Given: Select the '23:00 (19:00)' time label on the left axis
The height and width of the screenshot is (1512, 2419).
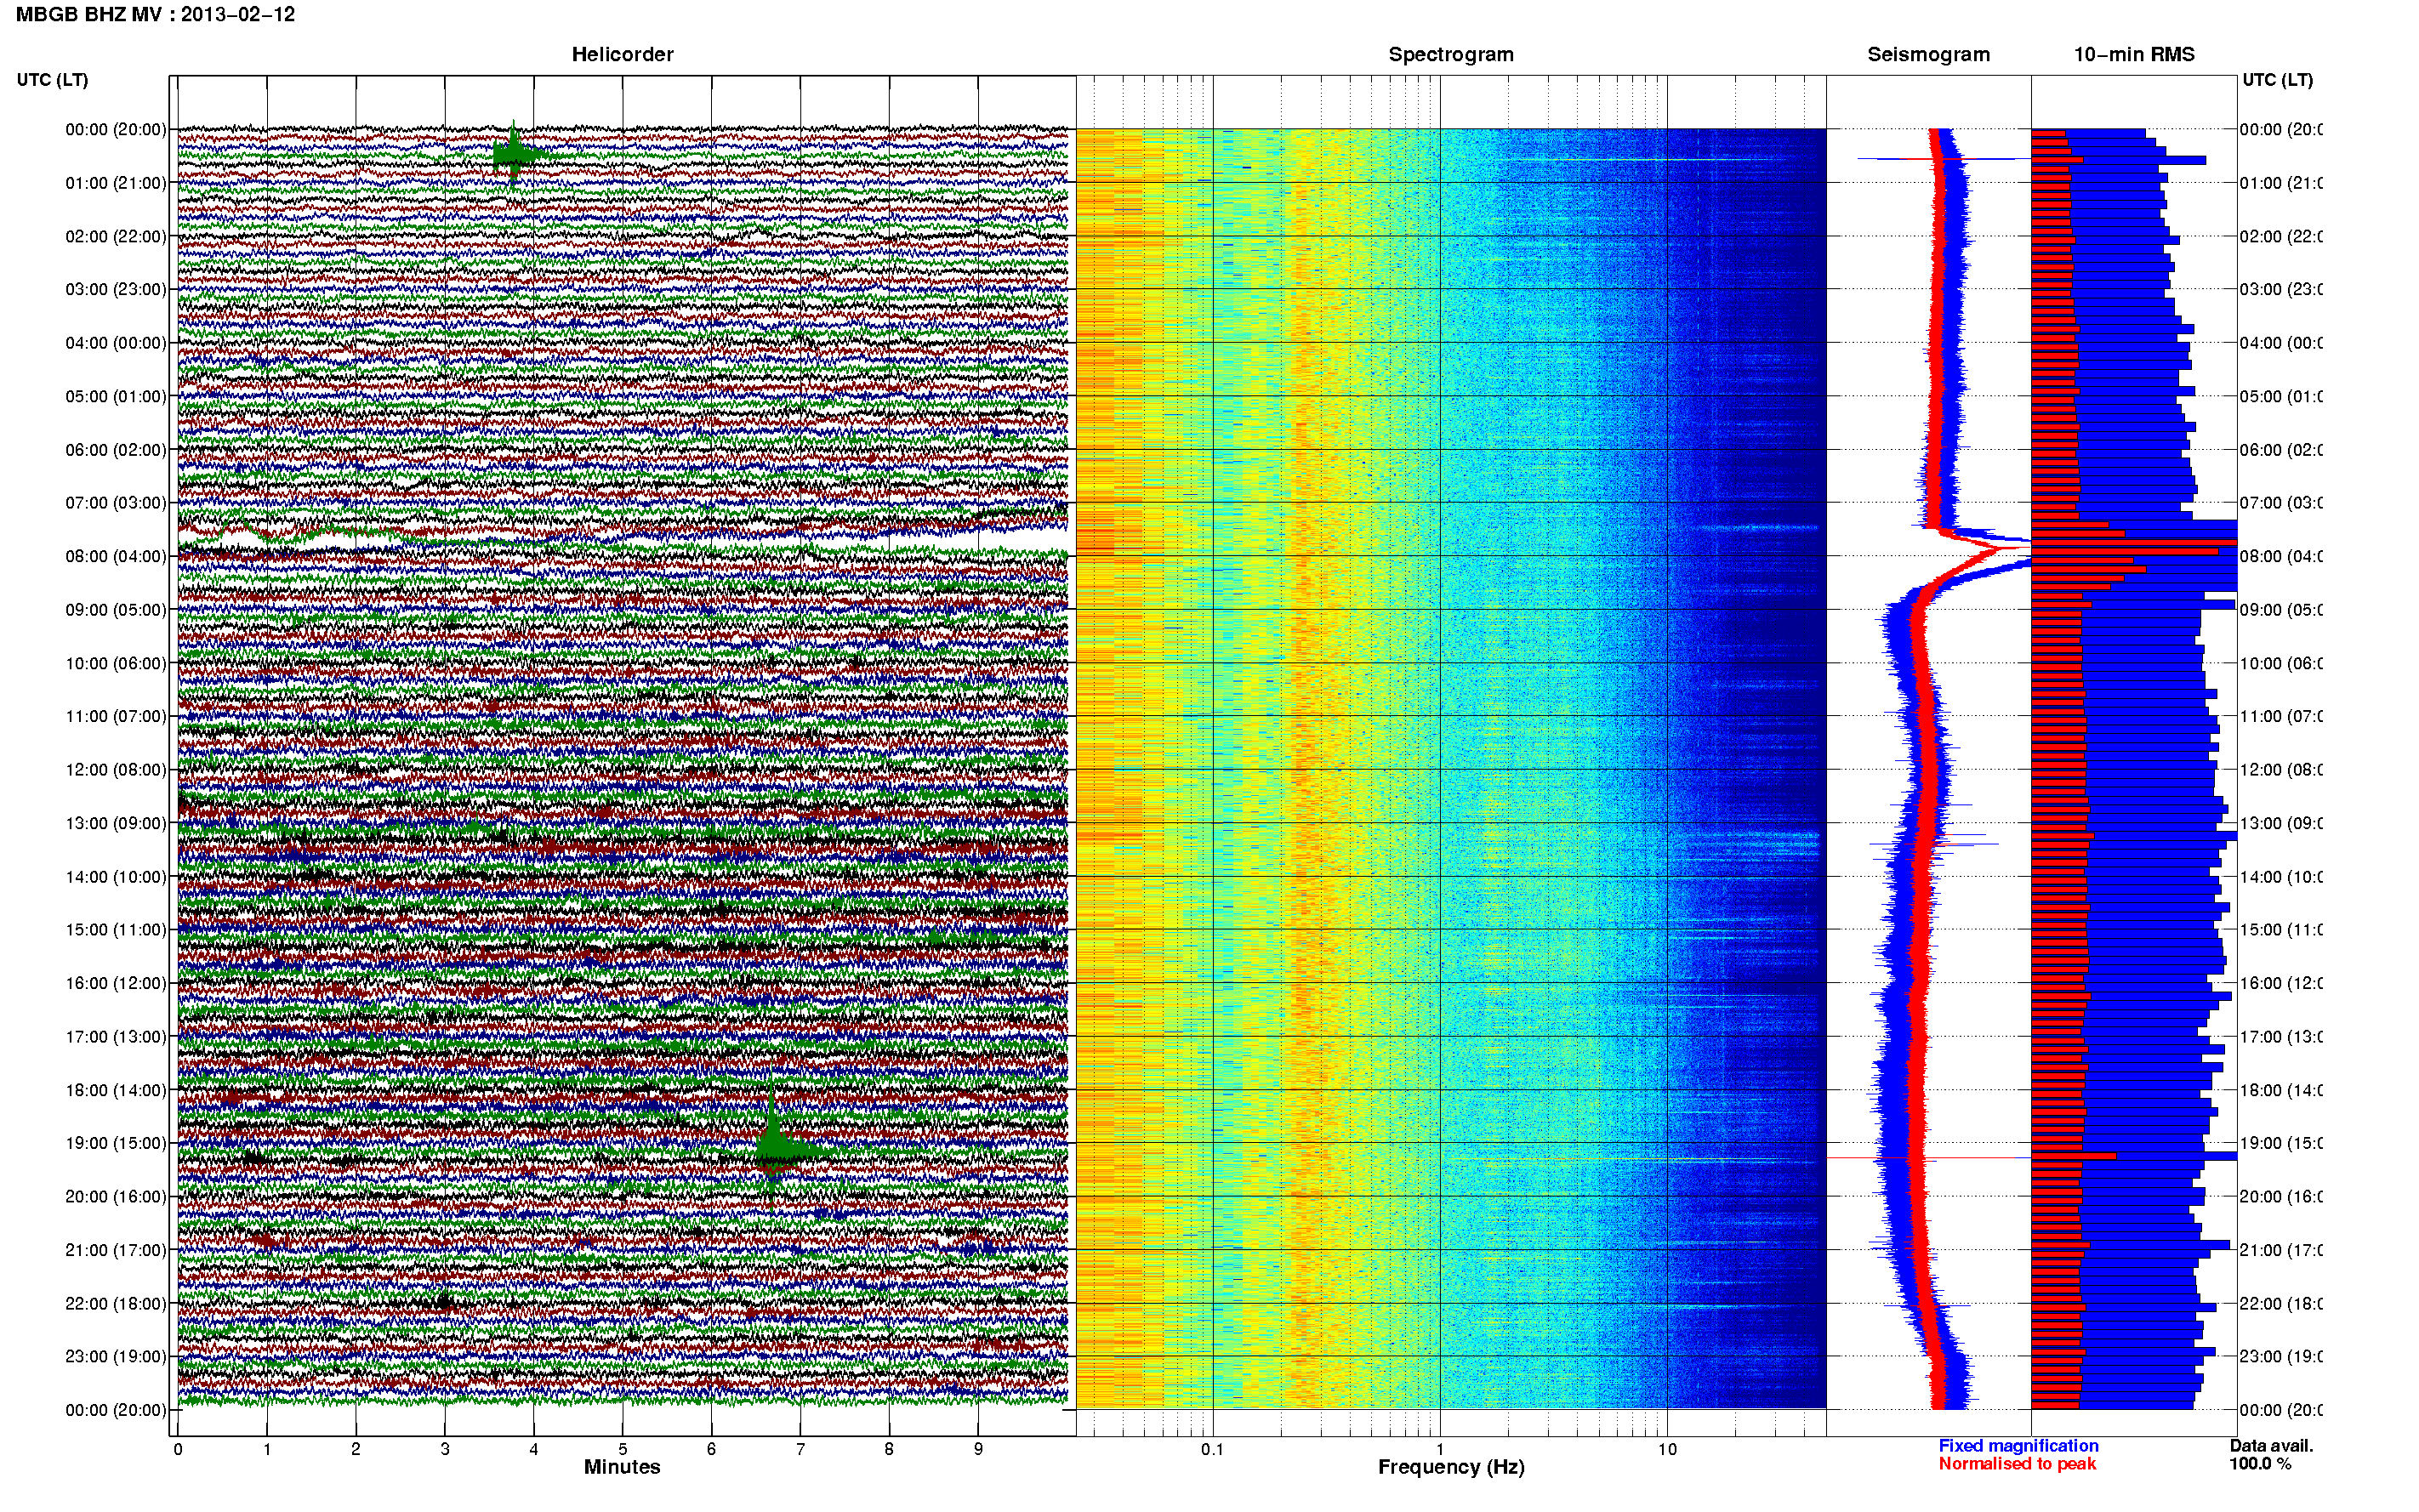Looking at the screenshot, I should click(116, 1357).
